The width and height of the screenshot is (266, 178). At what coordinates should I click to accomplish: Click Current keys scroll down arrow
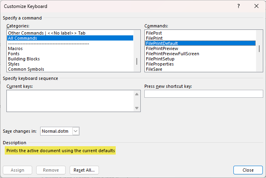(137, 108)
